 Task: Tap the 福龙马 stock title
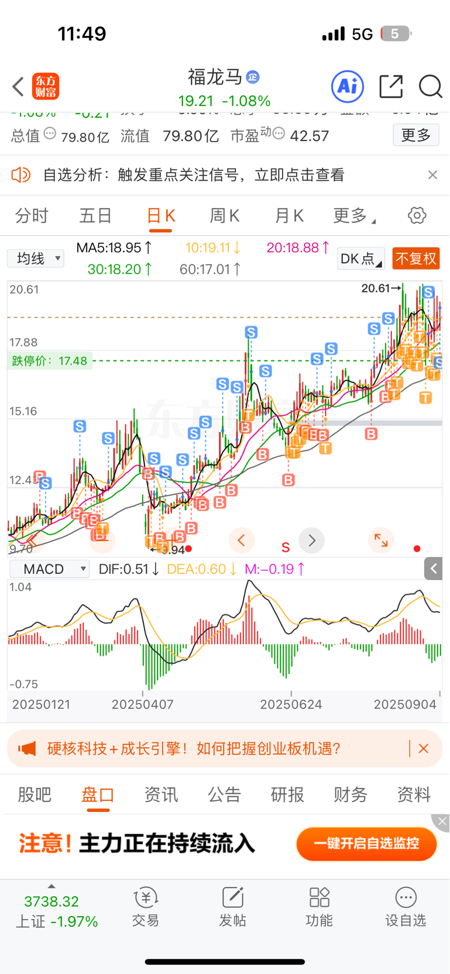pyautogui.click(x=215, y=77)
